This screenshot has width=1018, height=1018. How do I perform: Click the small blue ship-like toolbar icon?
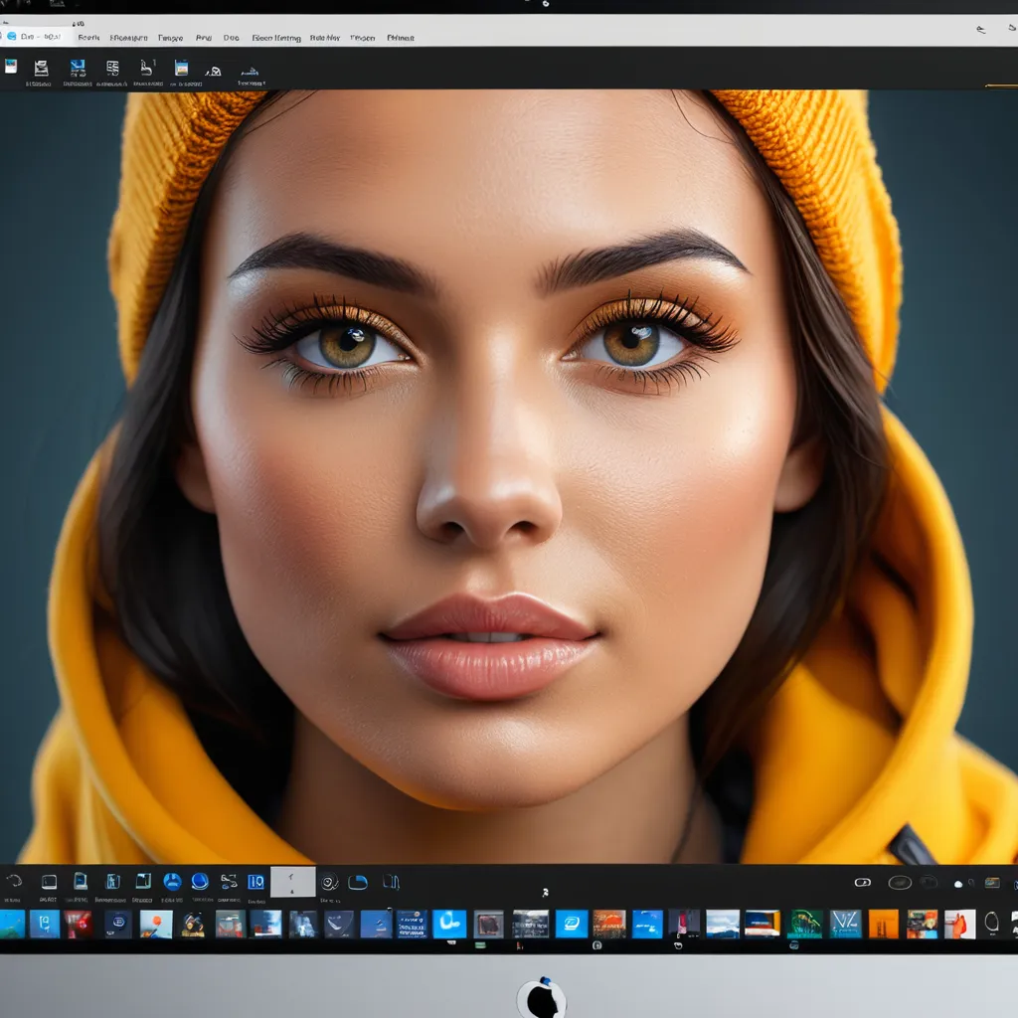coord(250,72)
